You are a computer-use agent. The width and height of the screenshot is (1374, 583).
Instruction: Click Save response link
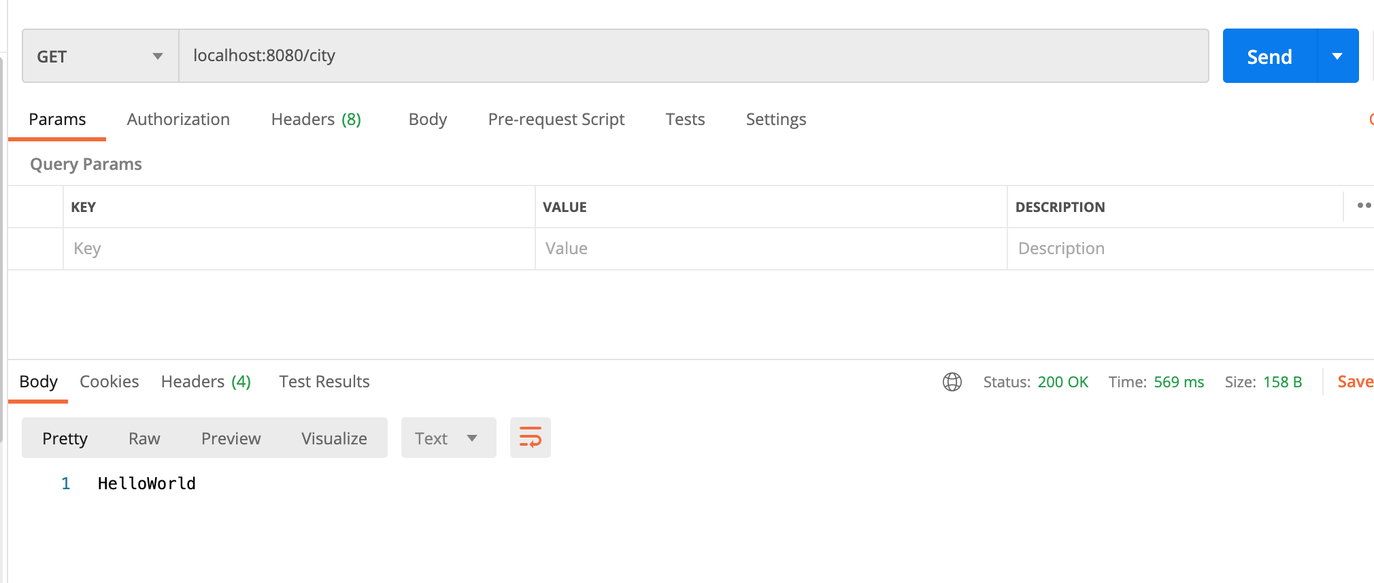click(1355, 382)
